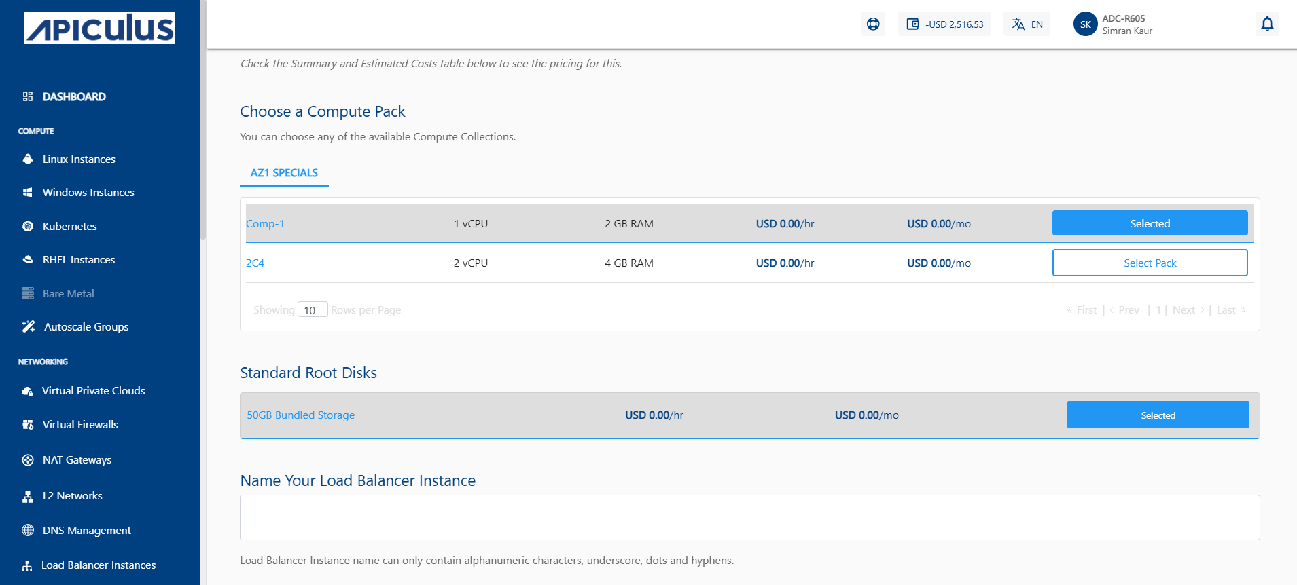Click the Autoscale Groups wand icon
This screenshot has height=585, width=1297.
tap(28, 326)
